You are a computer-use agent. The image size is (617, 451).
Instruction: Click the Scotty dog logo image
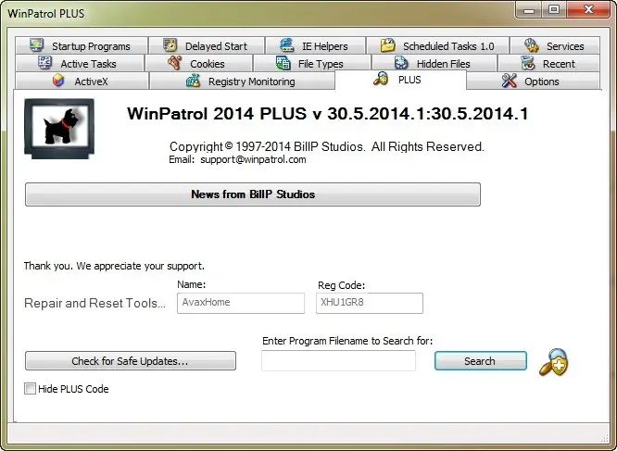click(x=59, y=129)
